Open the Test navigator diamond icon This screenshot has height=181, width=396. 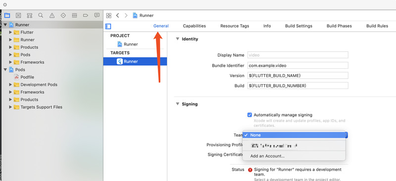click(x=63, y=15)
